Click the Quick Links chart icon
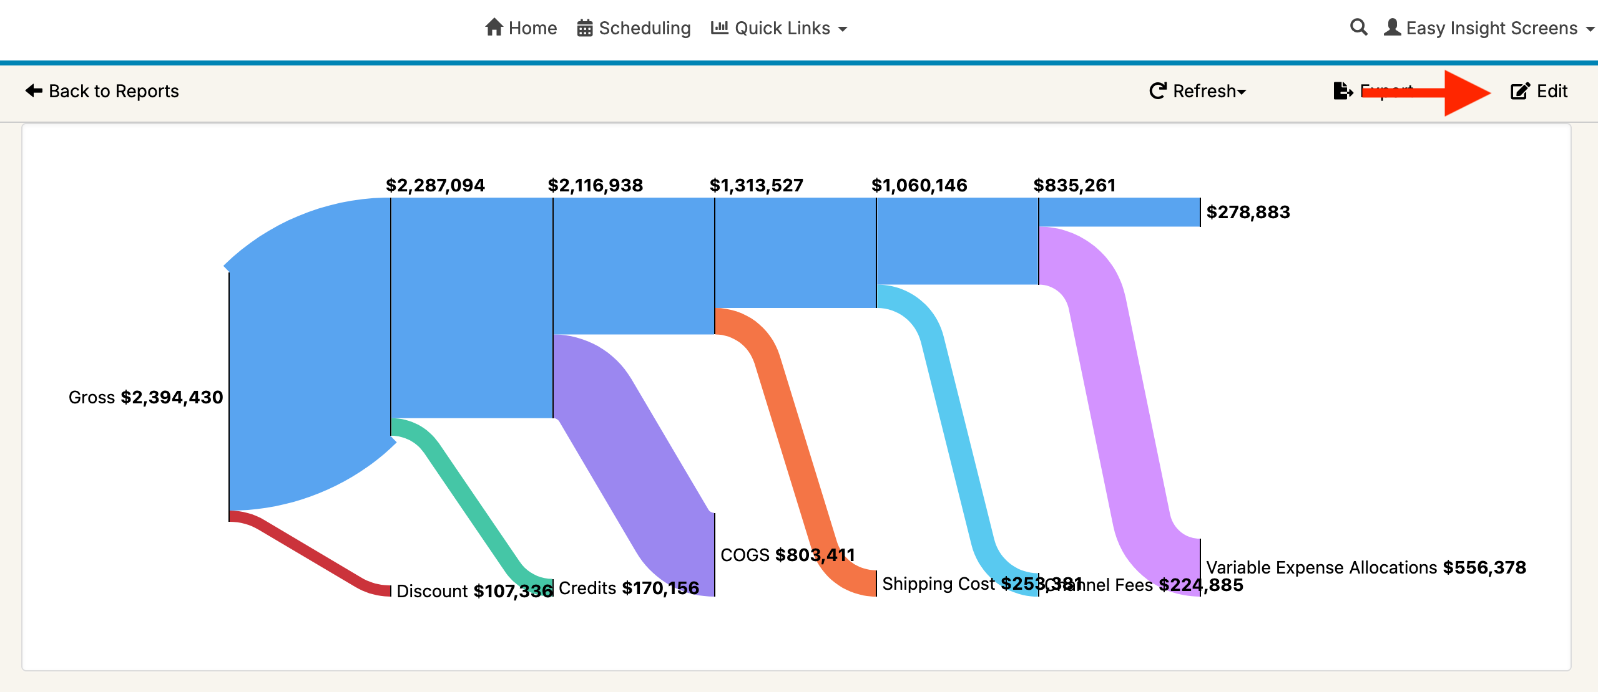 tap(719, 27)
